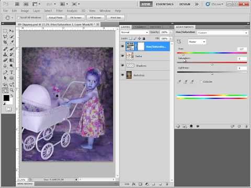Select the Dodge tool
The width and height of the screenshot is (251, 188).
coord(12,66)
